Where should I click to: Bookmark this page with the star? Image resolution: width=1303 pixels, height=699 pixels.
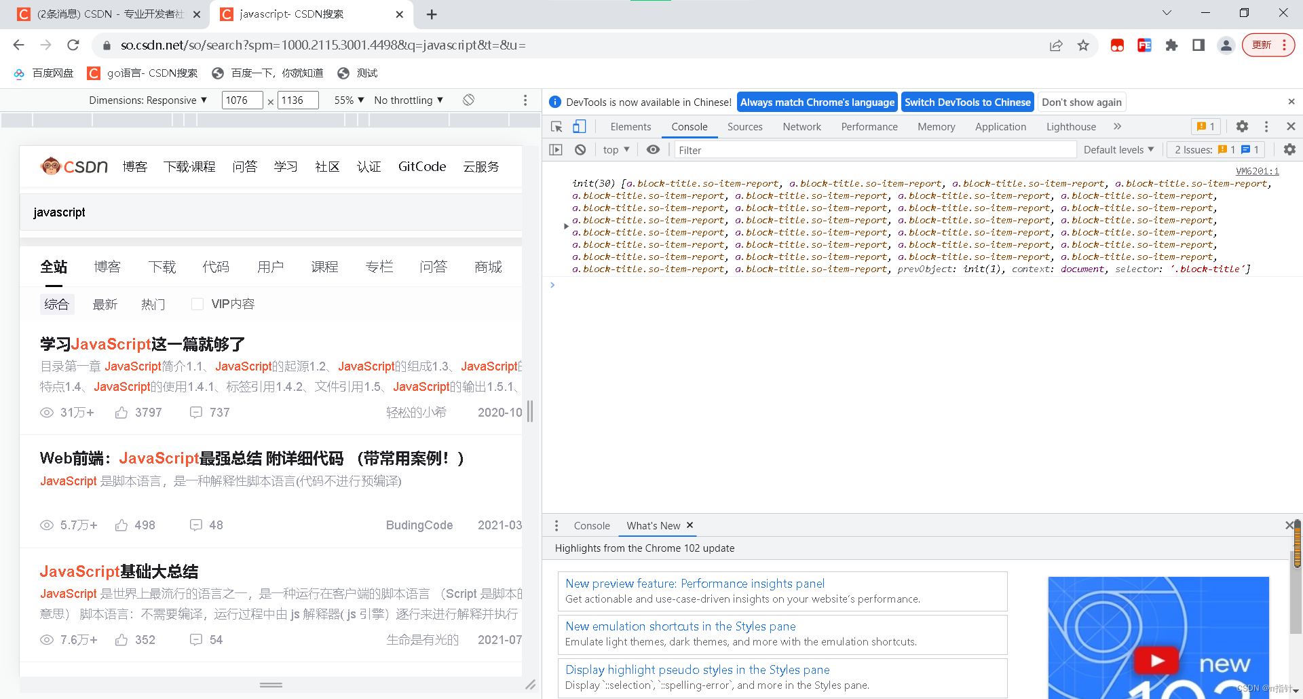1083,45
